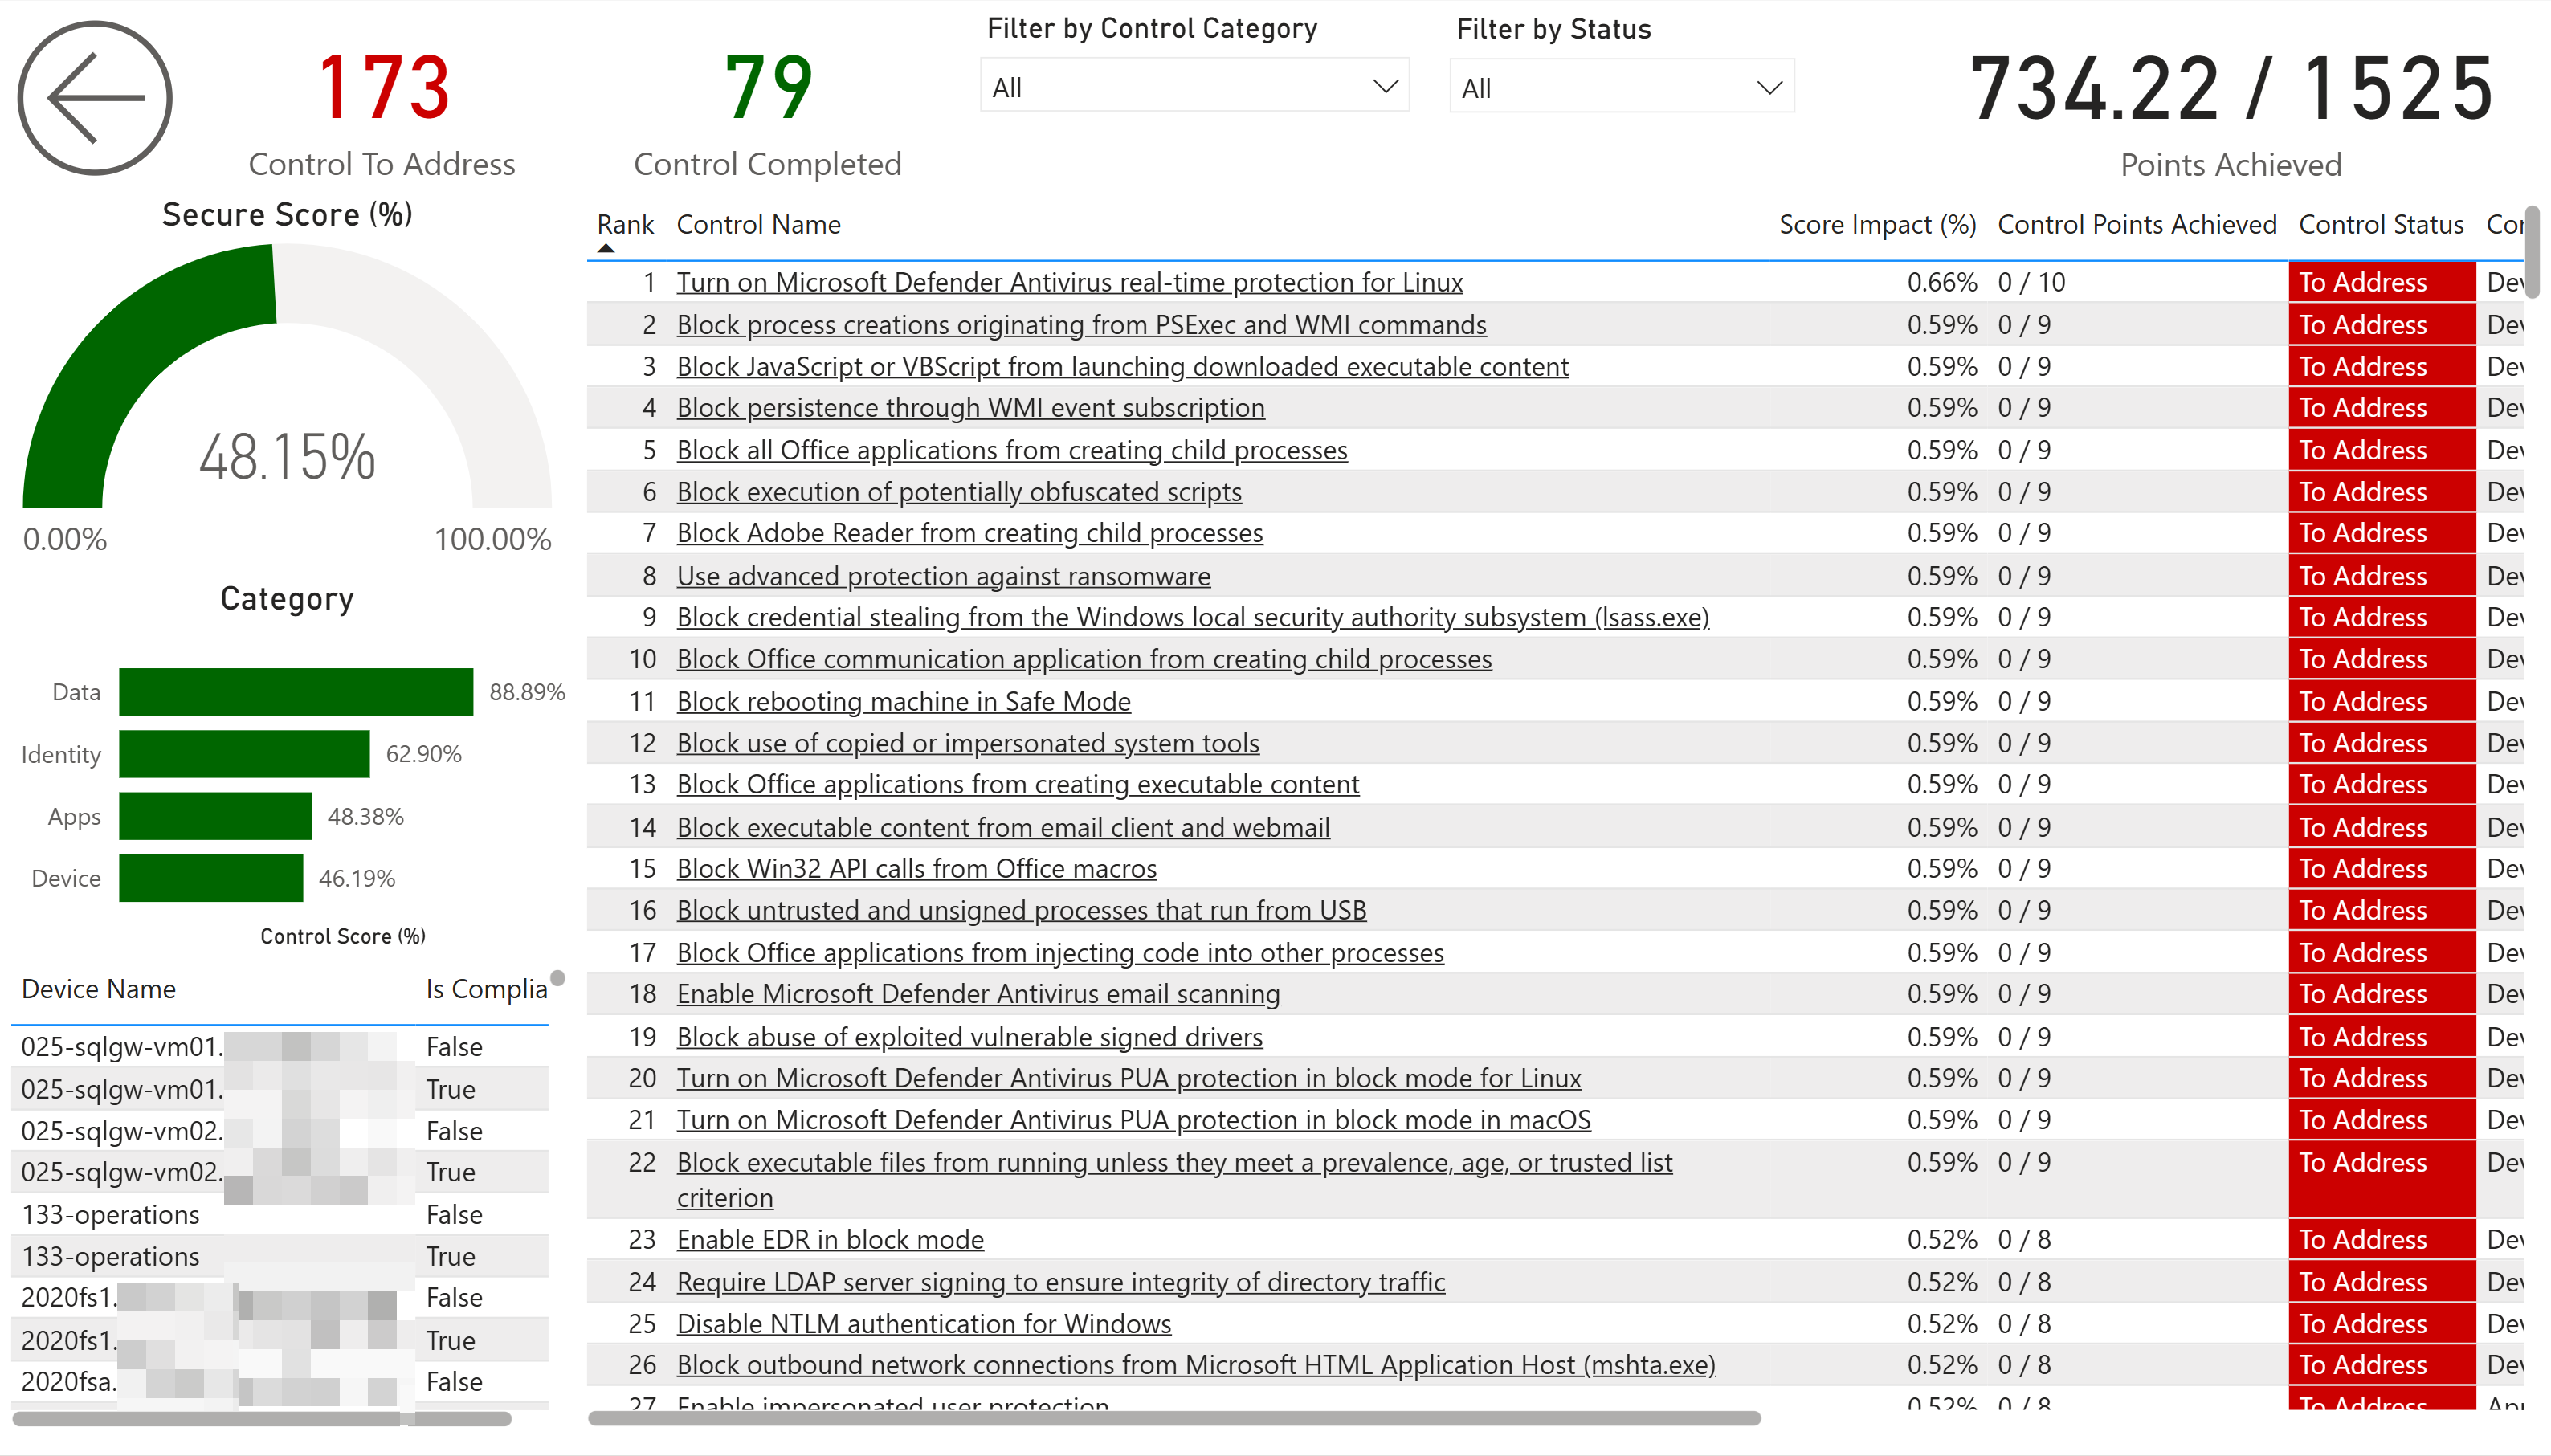Sort table by Rank column header
Viewport: 2551px width, 1456px height.
point(625,225)
